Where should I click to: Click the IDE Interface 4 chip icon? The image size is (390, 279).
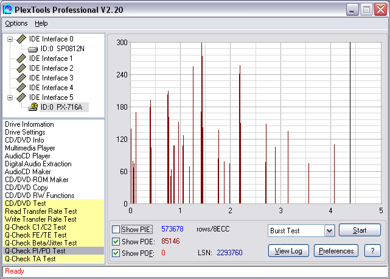tap(21, 88)
